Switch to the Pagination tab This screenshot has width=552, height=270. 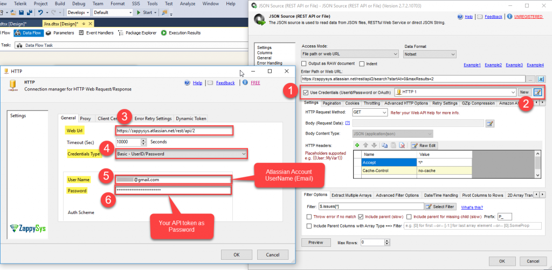click(332, 103)
